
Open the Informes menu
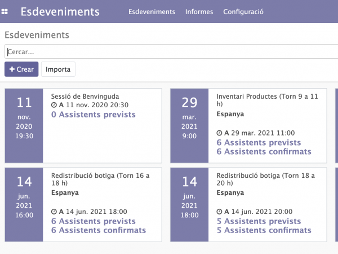[199, 12]
